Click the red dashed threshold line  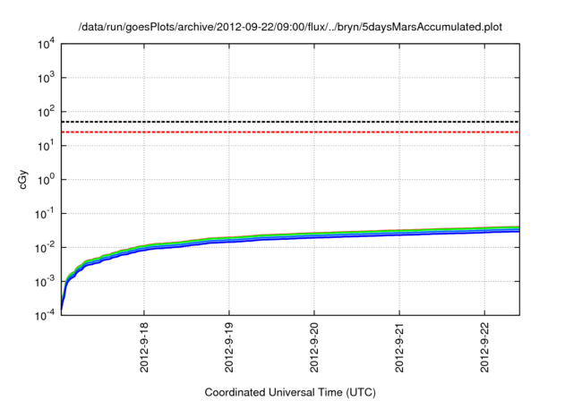click(x=290, y=132)
